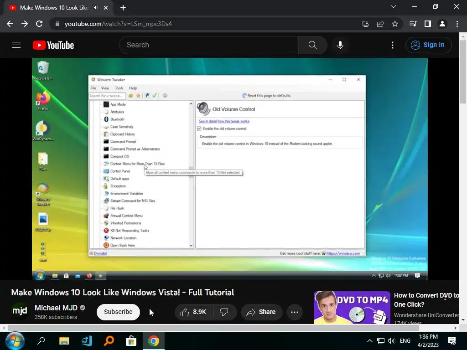Open Microsoft Store from the taskbar
Viewport: 467px width, 350px height.
tap(131, 341)
